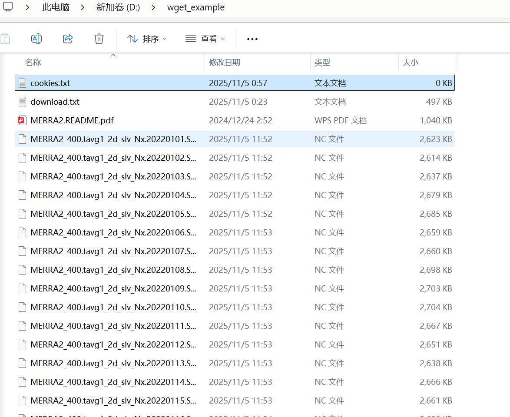This screenshot has height=417, width=510.
Task: Click WPS PDF 文档 type cell
Action: 341,121
